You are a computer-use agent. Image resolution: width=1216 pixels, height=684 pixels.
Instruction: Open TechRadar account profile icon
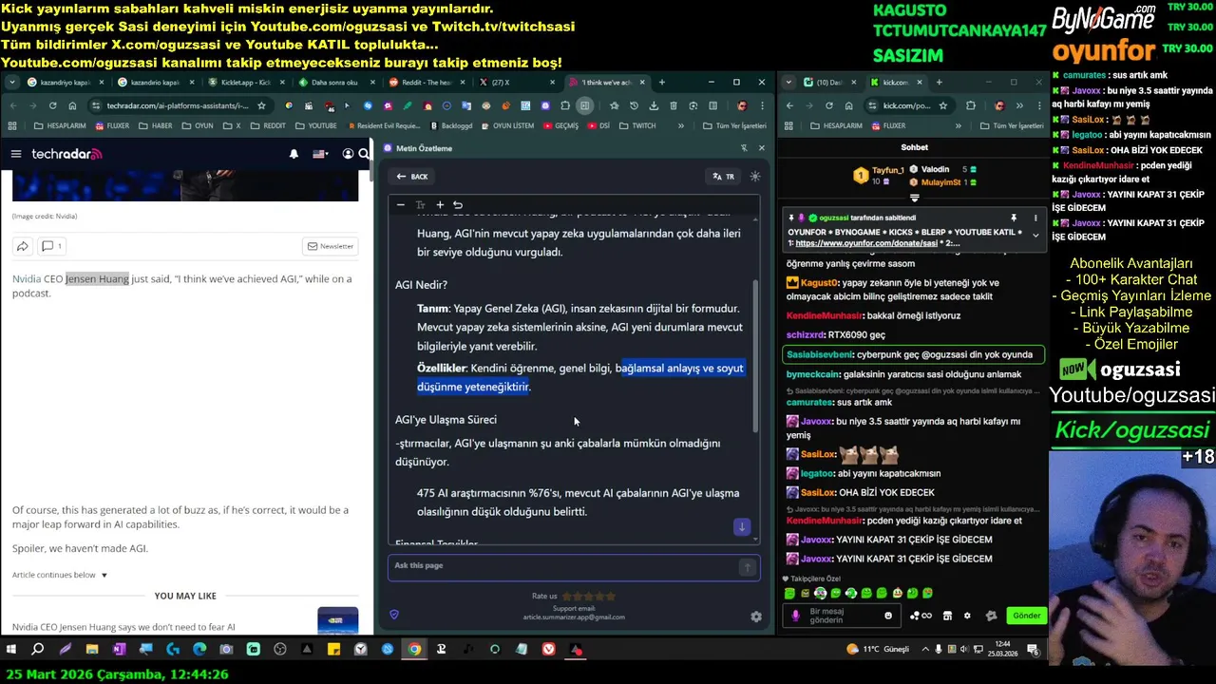pyautogui.click(x=348, y=154)
